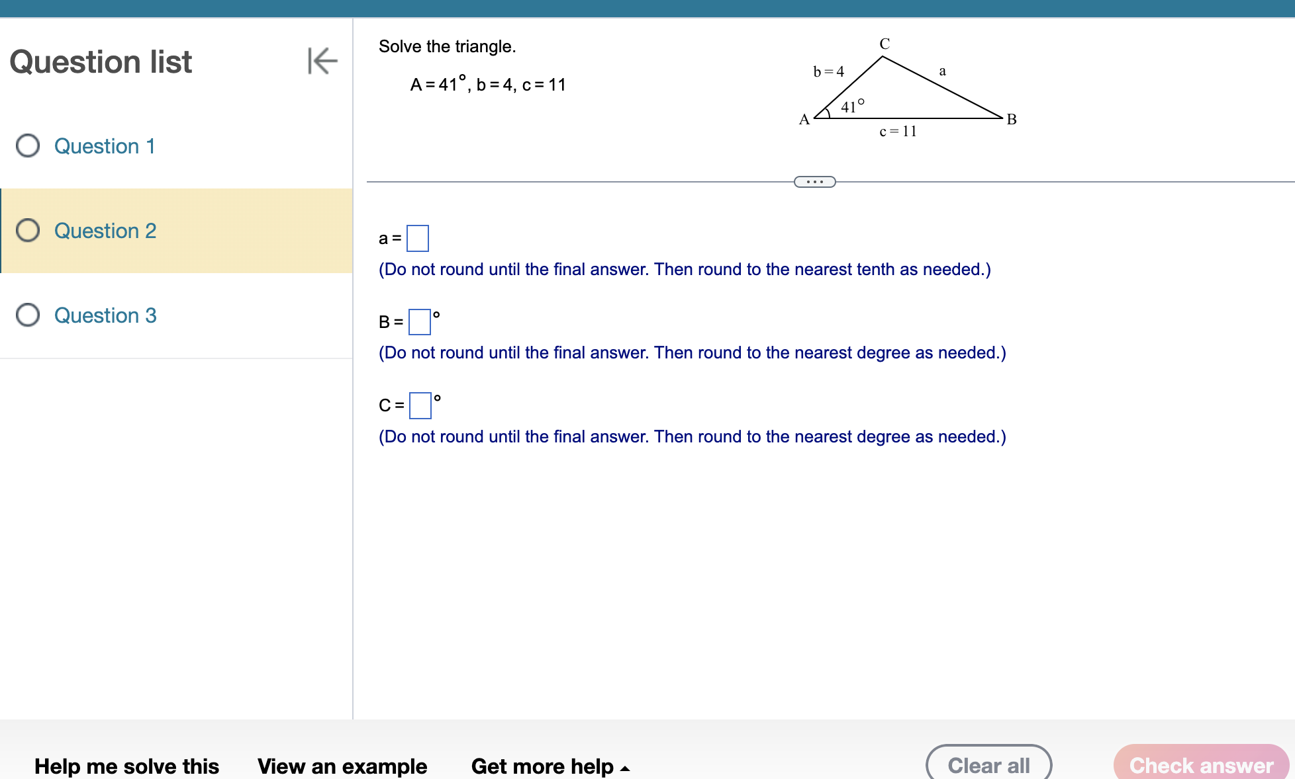Expand the Get more help options

[543, 766]
